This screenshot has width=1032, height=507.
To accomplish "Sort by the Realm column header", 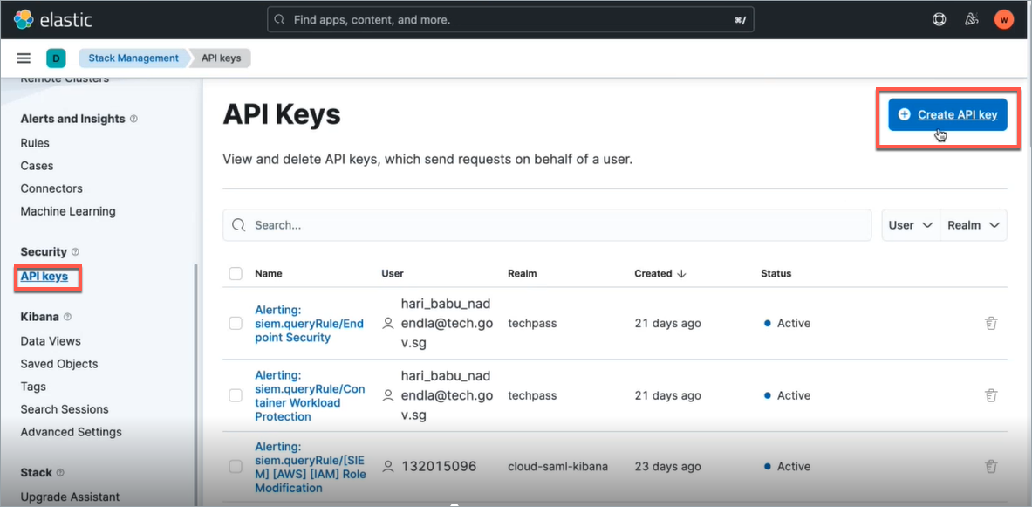I will (522, 273).
